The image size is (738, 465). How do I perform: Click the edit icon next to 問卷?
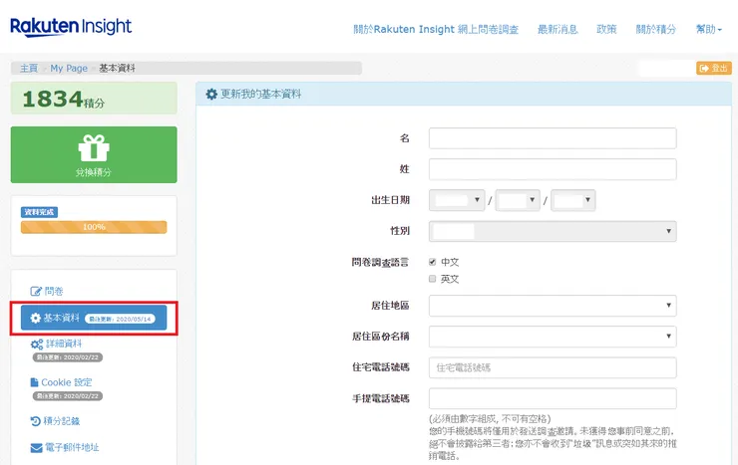36,291
